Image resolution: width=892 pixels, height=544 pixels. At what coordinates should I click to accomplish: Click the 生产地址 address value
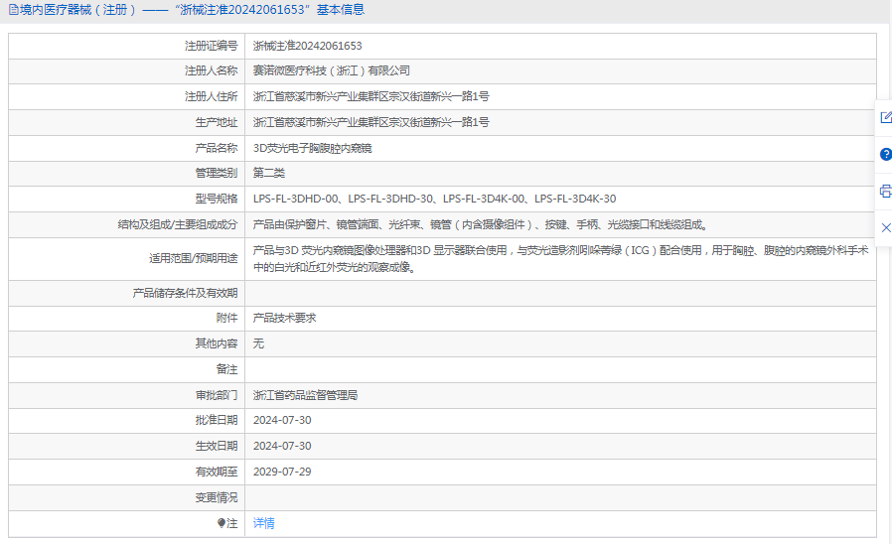click(371, 122)
